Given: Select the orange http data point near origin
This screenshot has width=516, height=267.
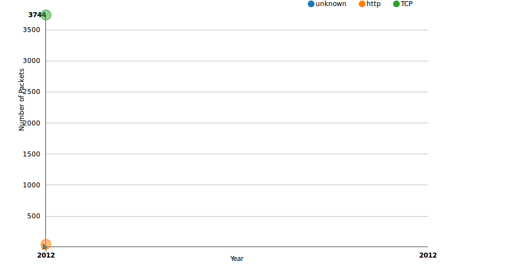Looking at the screenshot, I should click(46, 244).
